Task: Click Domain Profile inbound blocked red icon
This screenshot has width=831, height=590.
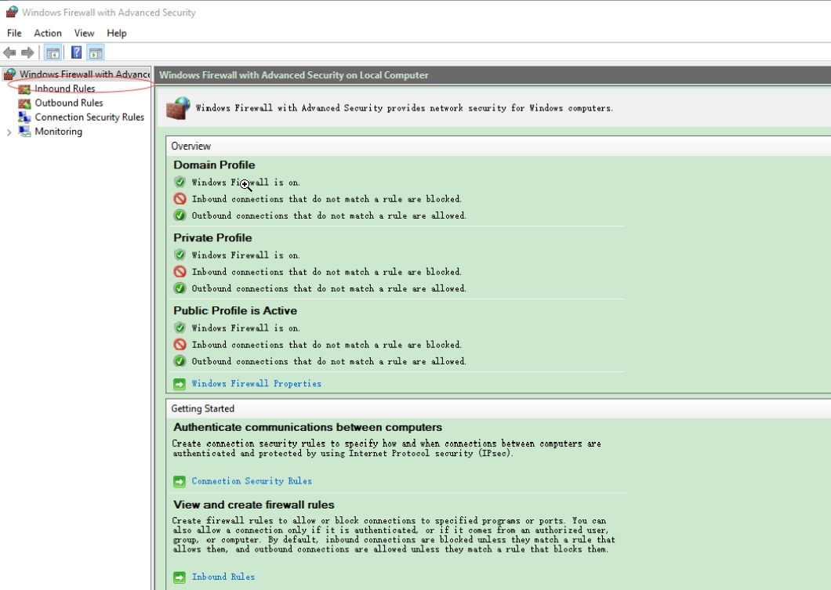Action: pos(180,198)
